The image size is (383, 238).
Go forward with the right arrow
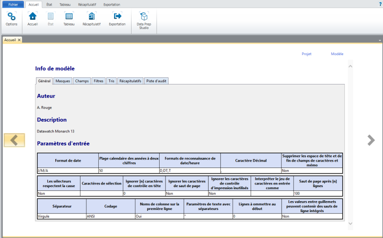[371, 140]
